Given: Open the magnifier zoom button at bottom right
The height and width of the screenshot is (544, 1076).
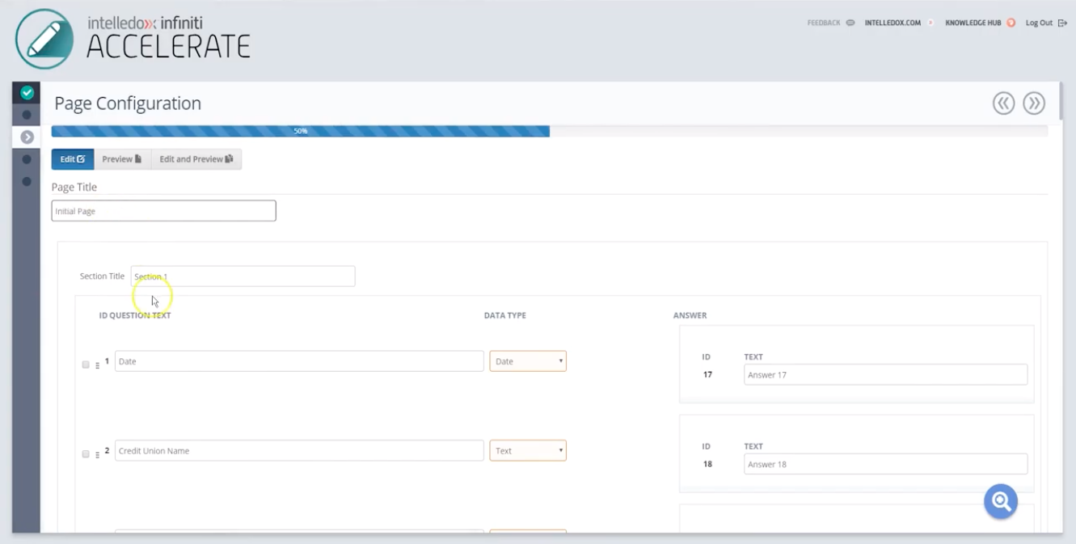Looking at the screenshot, I should point(1000,501).
